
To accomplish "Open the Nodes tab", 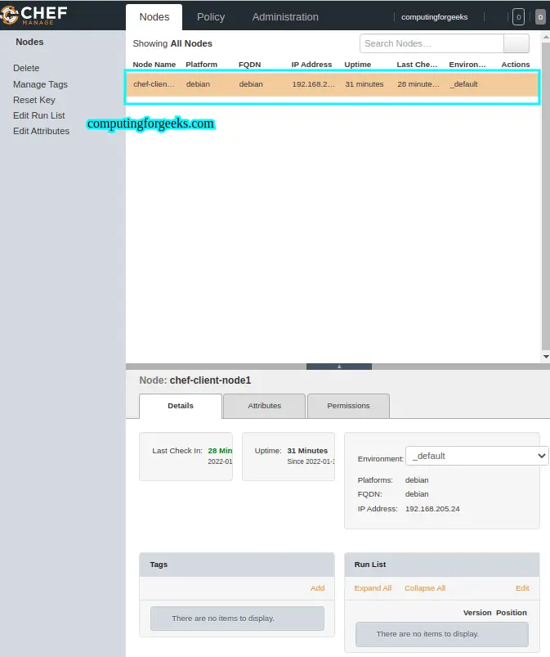I will [x=154, y=17].
